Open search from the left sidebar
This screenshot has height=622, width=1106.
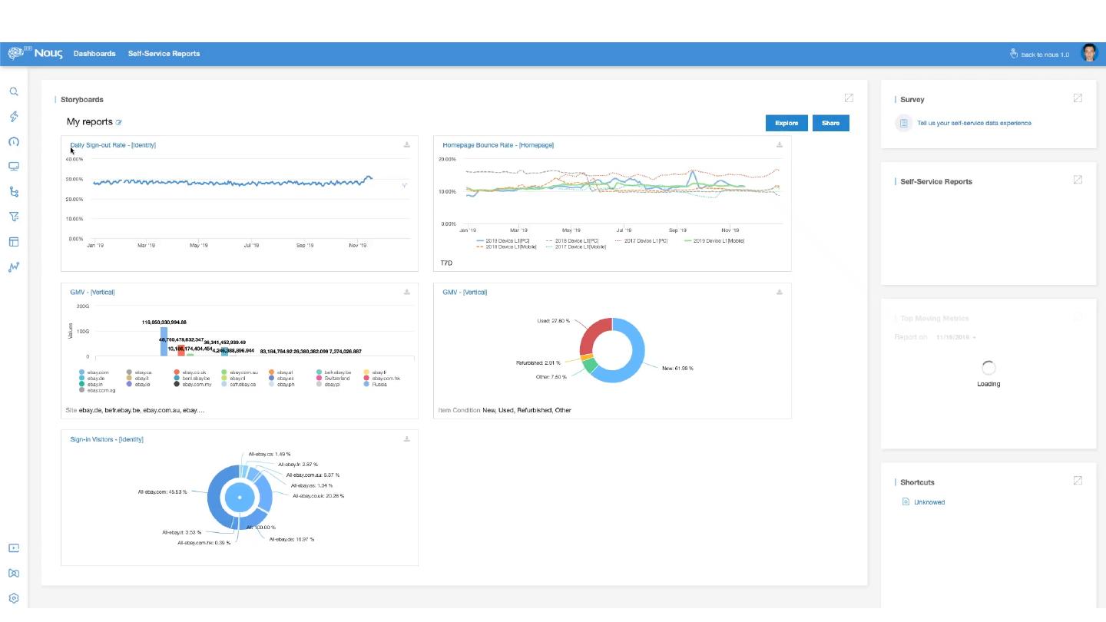pos(14,92)
